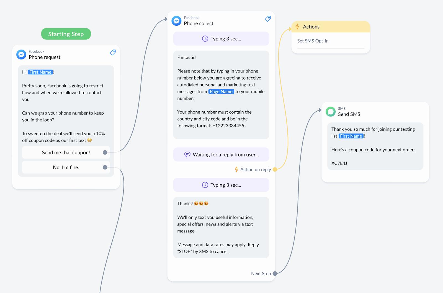This screenshot has height=293, width=443.
Task: Click the First Name variable in Phone request message
Action: (x=40, y=72)
